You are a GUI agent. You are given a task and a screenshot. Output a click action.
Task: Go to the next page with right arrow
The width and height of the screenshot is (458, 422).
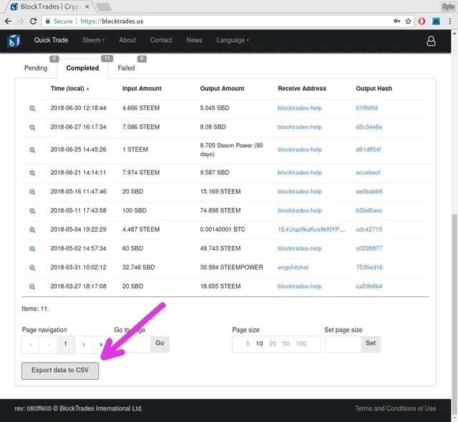[x=84, y=345]
